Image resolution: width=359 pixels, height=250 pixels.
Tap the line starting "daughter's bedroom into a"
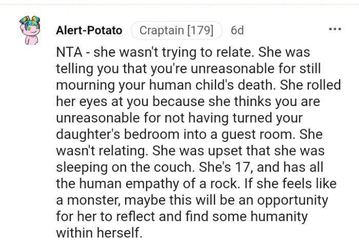coord(189,134)
